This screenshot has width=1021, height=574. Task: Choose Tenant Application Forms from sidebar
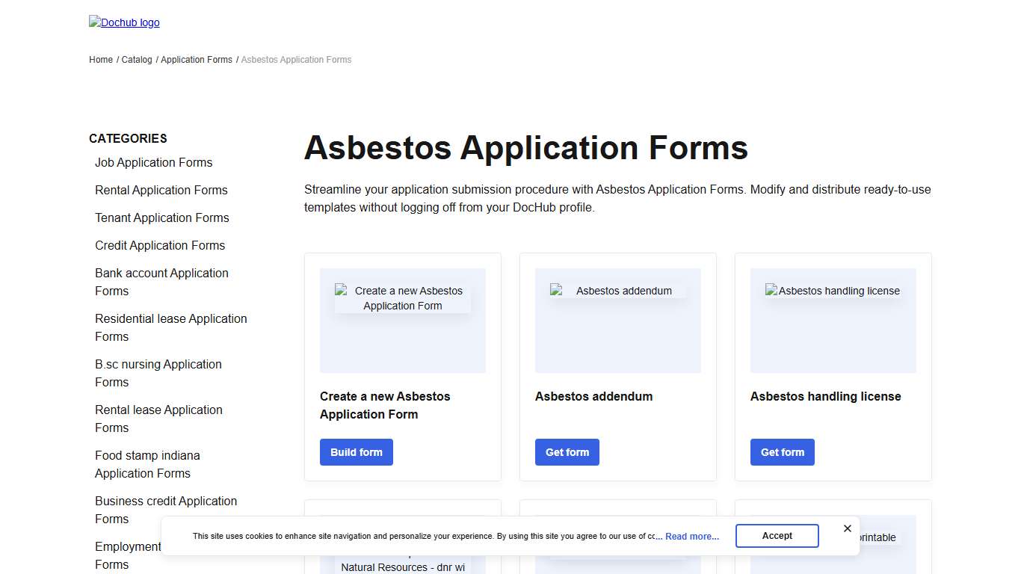(161, 217)
